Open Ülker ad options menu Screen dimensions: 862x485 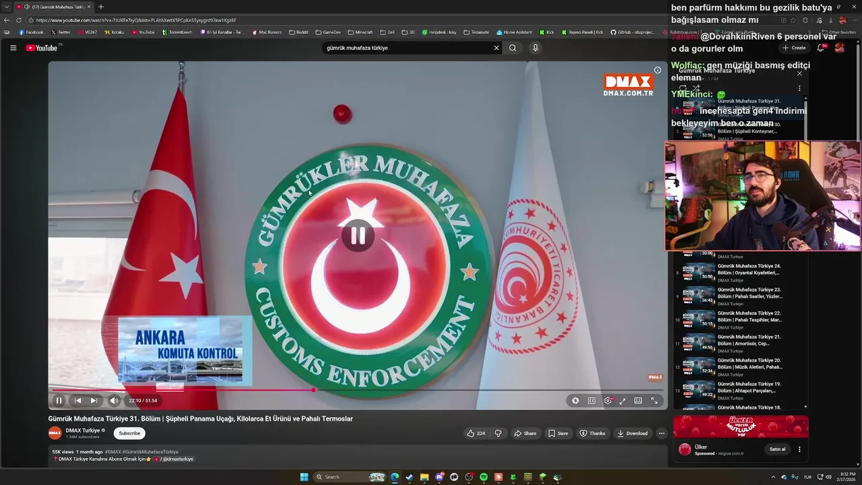(799, 449)
